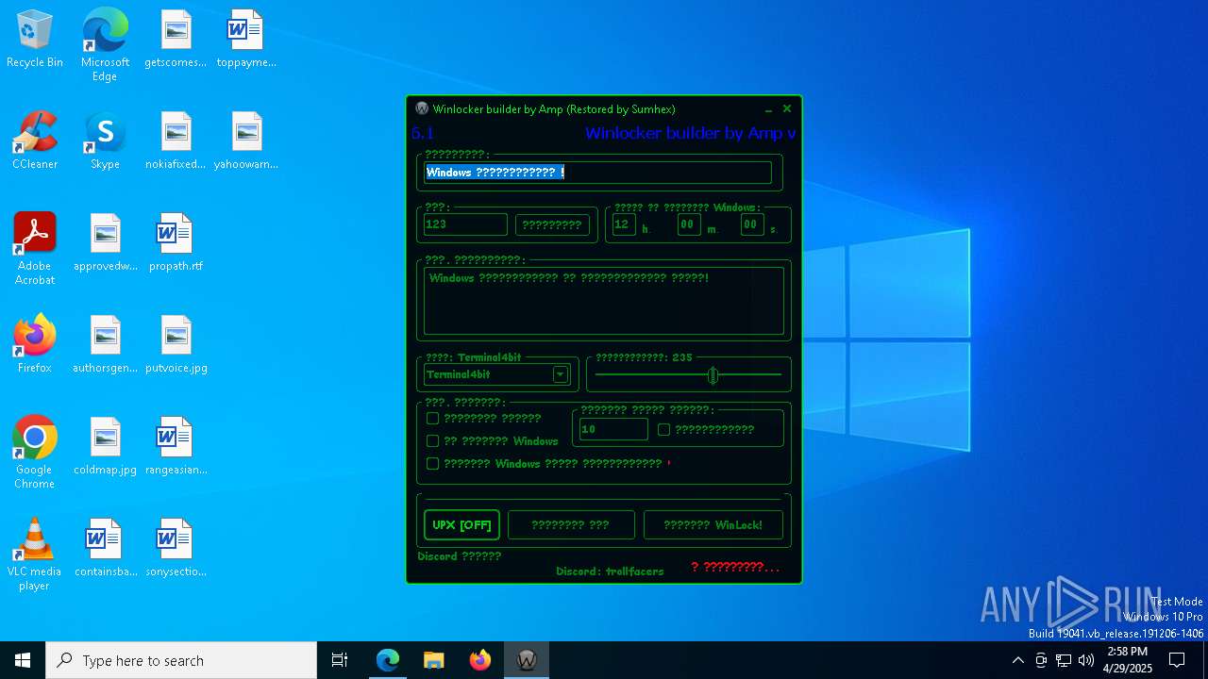Screen dimensions: 1208x679
Task: Open File Explorer from the taskbar
Action: [433, 660]
